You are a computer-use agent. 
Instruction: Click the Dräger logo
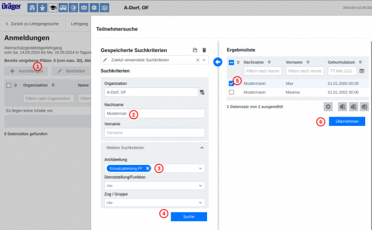11,6
